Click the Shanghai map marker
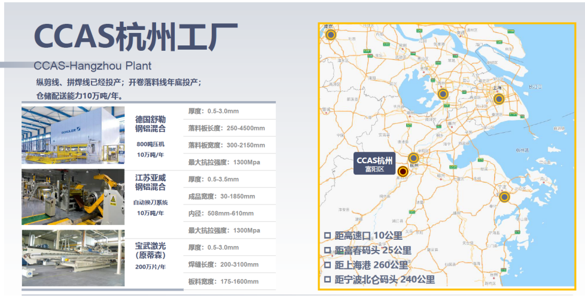The height and width of the screenshot is (296, 585). [499, 99]
